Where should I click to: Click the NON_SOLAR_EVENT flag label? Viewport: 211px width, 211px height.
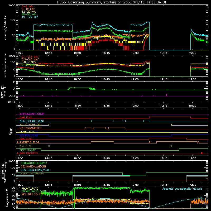(32, 121)
